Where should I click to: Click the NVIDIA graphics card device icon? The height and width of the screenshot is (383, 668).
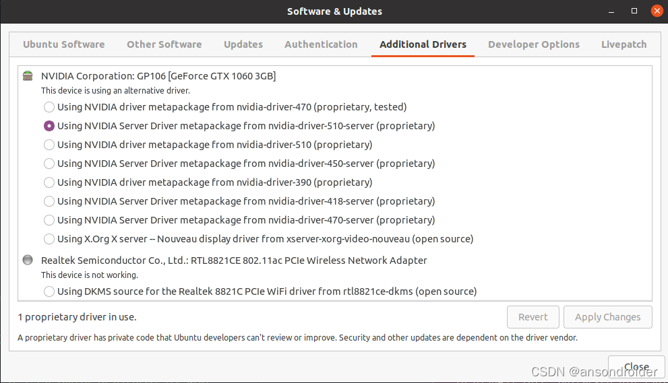pos(28,76)
